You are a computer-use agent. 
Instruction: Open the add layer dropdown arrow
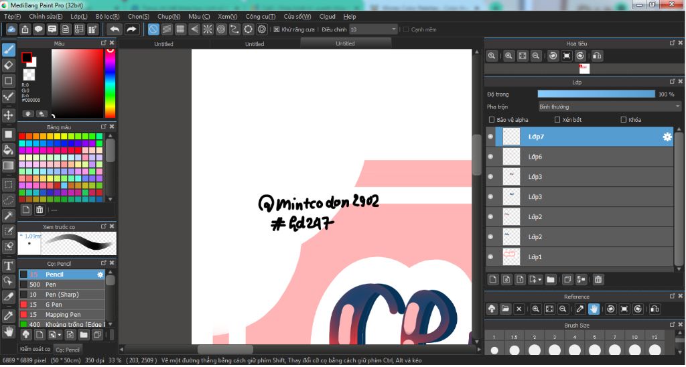[541, 279]
